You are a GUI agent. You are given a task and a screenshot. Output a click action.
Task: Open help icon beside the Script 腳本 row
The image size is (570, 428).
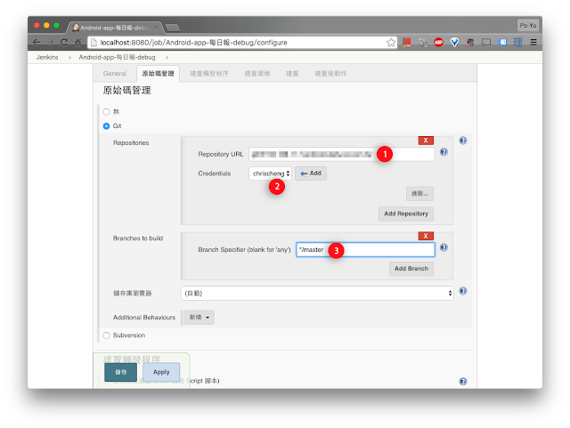(463, 381)
